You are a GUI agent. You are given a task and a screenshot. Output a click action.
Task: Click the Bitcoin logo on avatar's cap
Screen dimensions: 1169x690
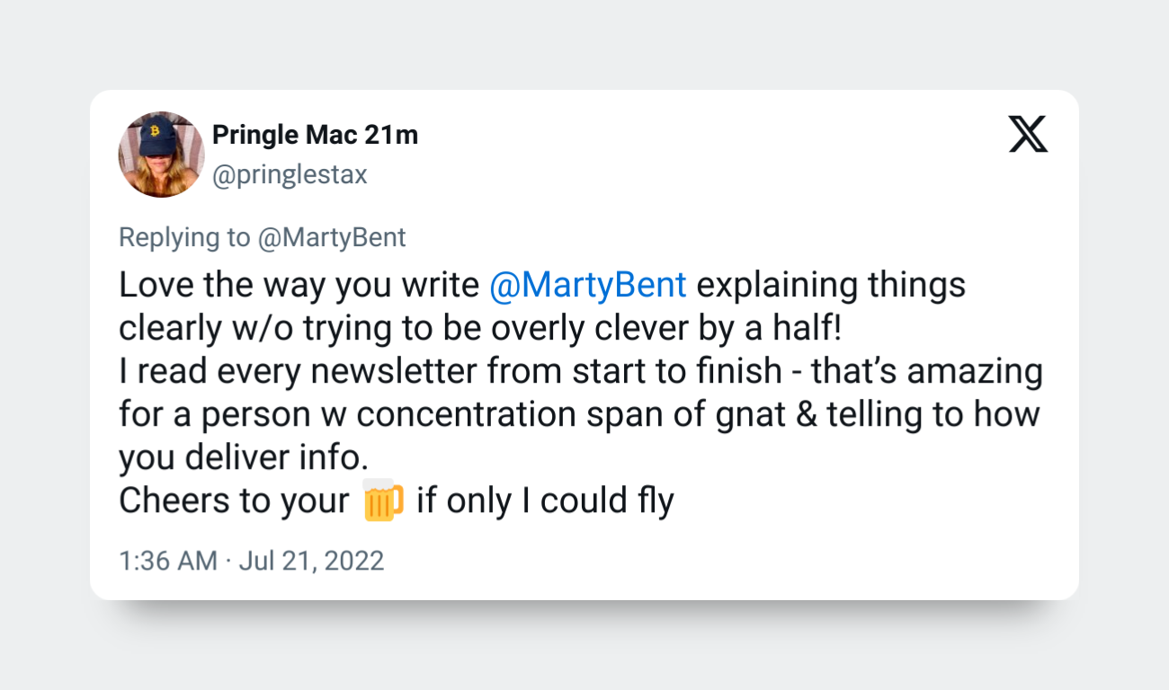[155, 131]
